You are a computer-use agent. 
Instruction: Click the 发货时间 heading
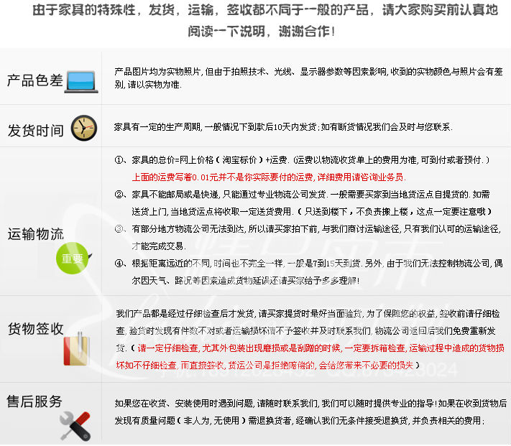(x=35, y=131)
